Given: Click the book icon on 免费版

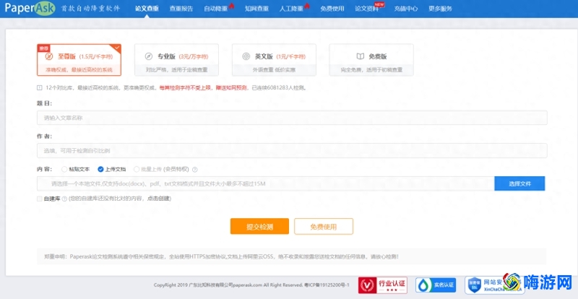Looking at the screenshot, I should [x=360, y=56].
